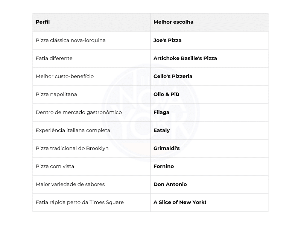Select Artichoke Basille's Pizza entry
Image resolution: width=301 pixels, height=225 pixels.
point(185,58)
